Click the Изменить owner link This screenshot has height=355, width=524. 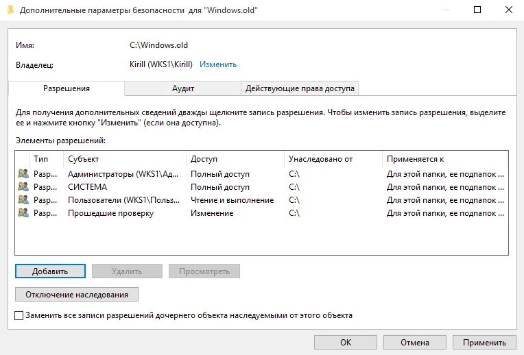pyautogui.click(x=218, y=64)
